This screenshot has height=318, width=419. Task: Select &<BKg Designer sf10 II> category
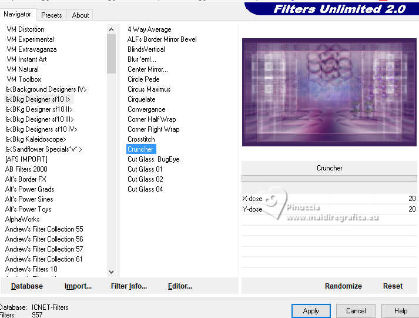click(39, 109)
